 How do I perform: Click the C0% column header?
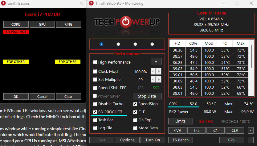193,43
